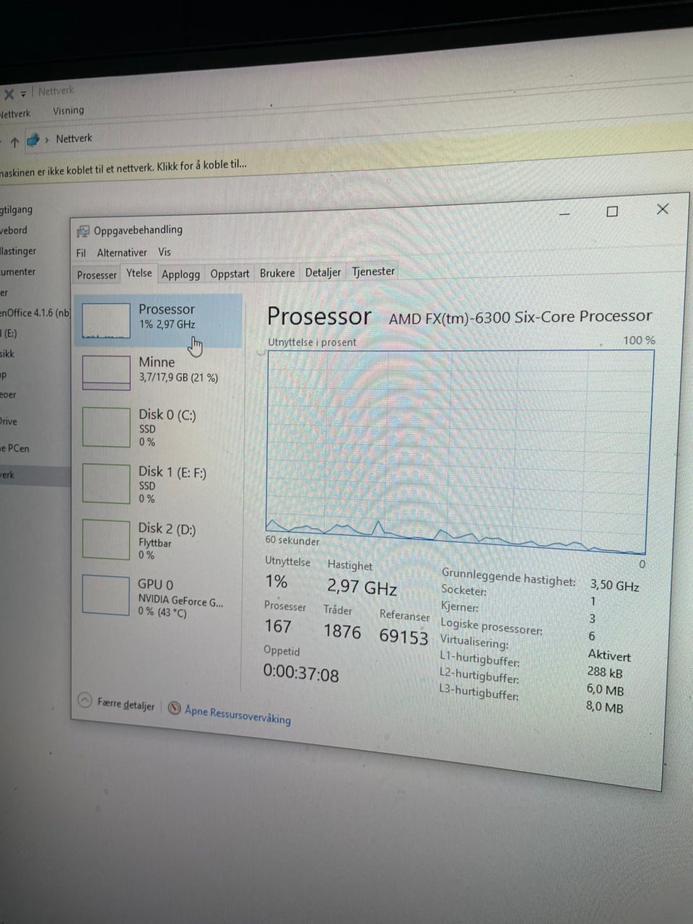Select GPU 0 NVIDIA GeForce item

(159, 596)
